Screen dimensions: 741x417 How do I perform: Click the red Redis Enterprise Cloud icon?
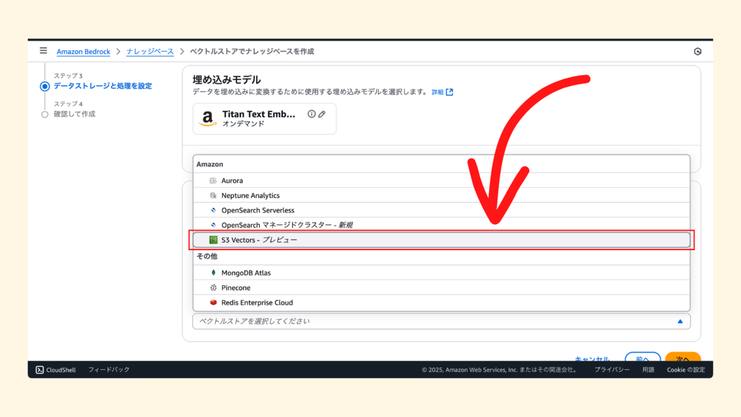(x=213, y=303)
